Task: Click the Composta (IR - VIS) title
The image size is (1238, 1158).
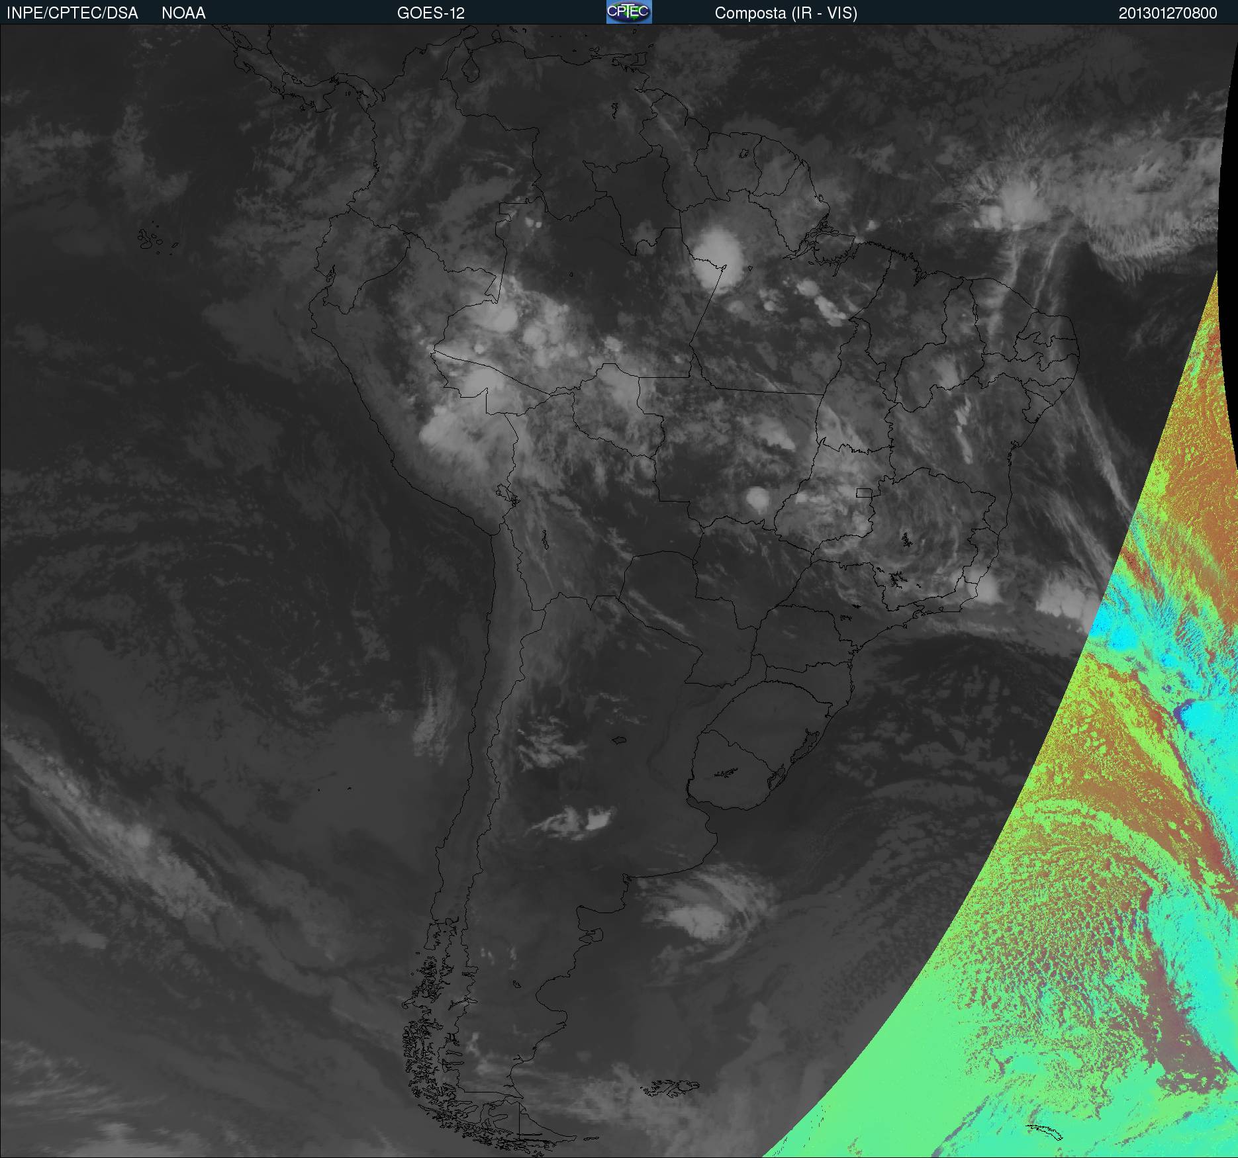Action: (786, 13)
